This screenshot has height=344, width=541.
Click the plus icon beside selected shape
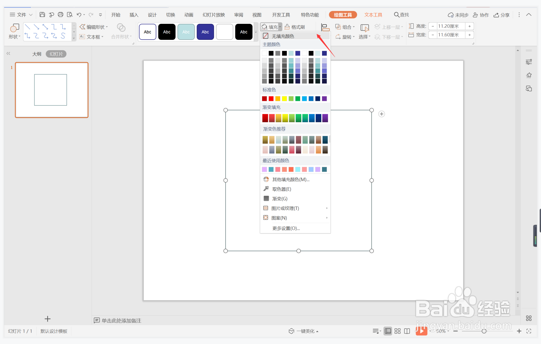coord(381,114)
